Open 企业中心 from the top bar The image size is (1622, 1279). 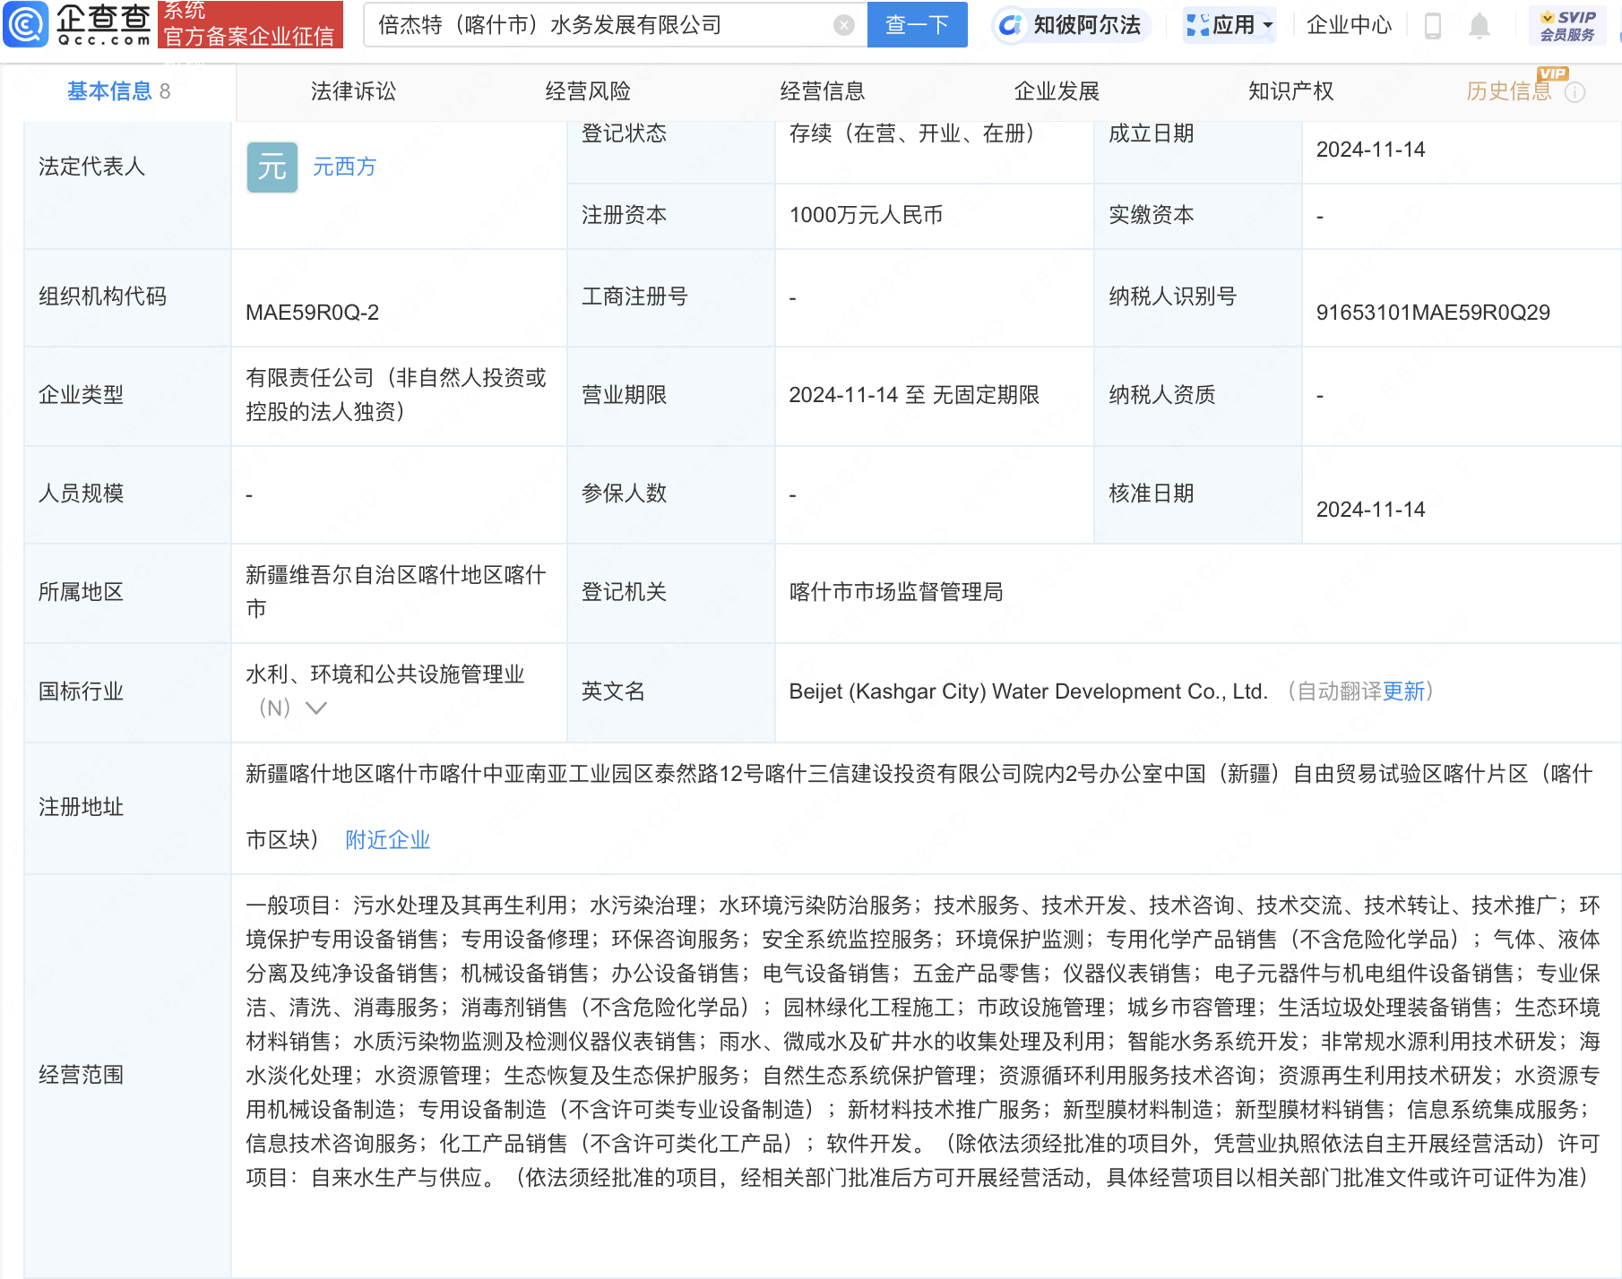[1349, 26]
